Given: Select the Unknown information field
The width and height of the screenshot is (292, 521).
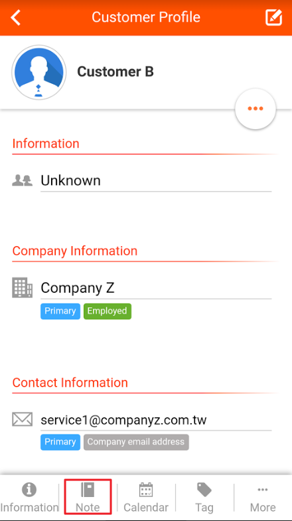Looking at the screenshot, I should point(156,181).
